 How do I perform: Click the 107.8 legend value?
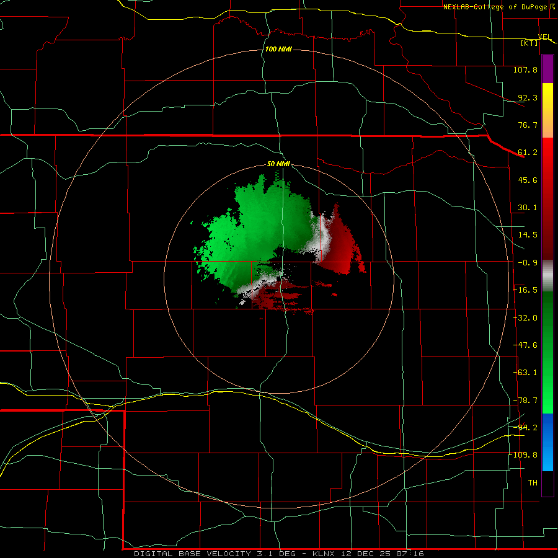[525, 69]
